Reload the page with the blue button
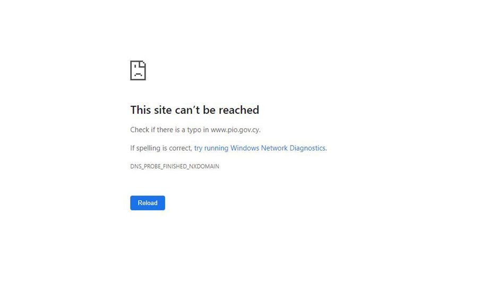 tap(148, 203)
